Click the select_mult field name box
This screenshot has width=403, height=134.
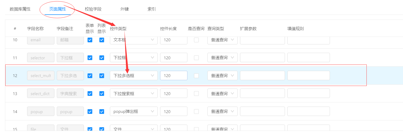click(x=41, y=75)
